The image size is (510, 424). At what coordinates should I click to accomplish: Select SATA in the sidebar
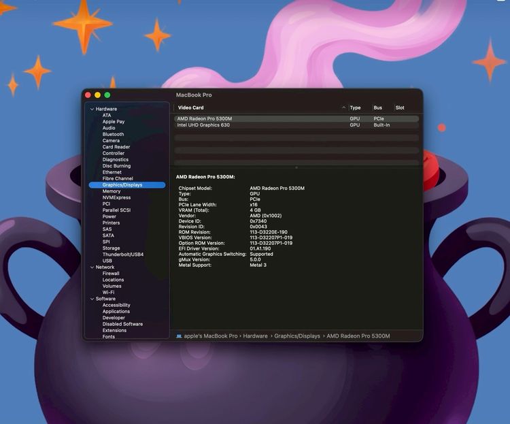pyautogui.click(x=108, y=235)
